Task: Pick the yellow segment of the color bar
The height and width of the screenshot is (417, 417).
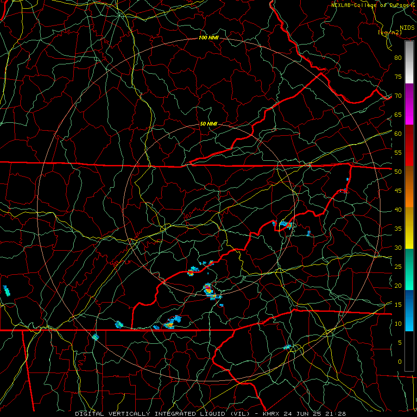Action: [409, 228]
